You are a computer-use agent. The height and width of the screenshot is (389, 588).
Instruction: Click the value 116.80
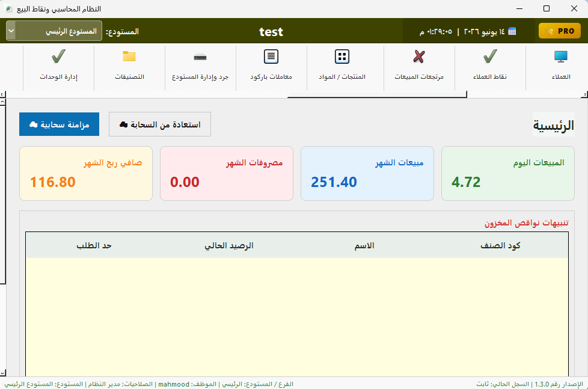point(53,182)
